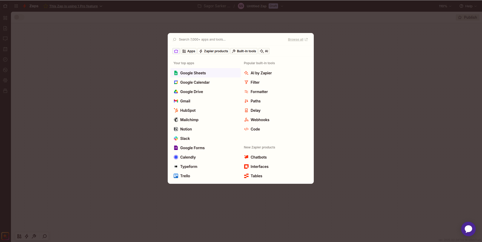
Task: Select the Trello app
Action: click(x=206, y=176)
